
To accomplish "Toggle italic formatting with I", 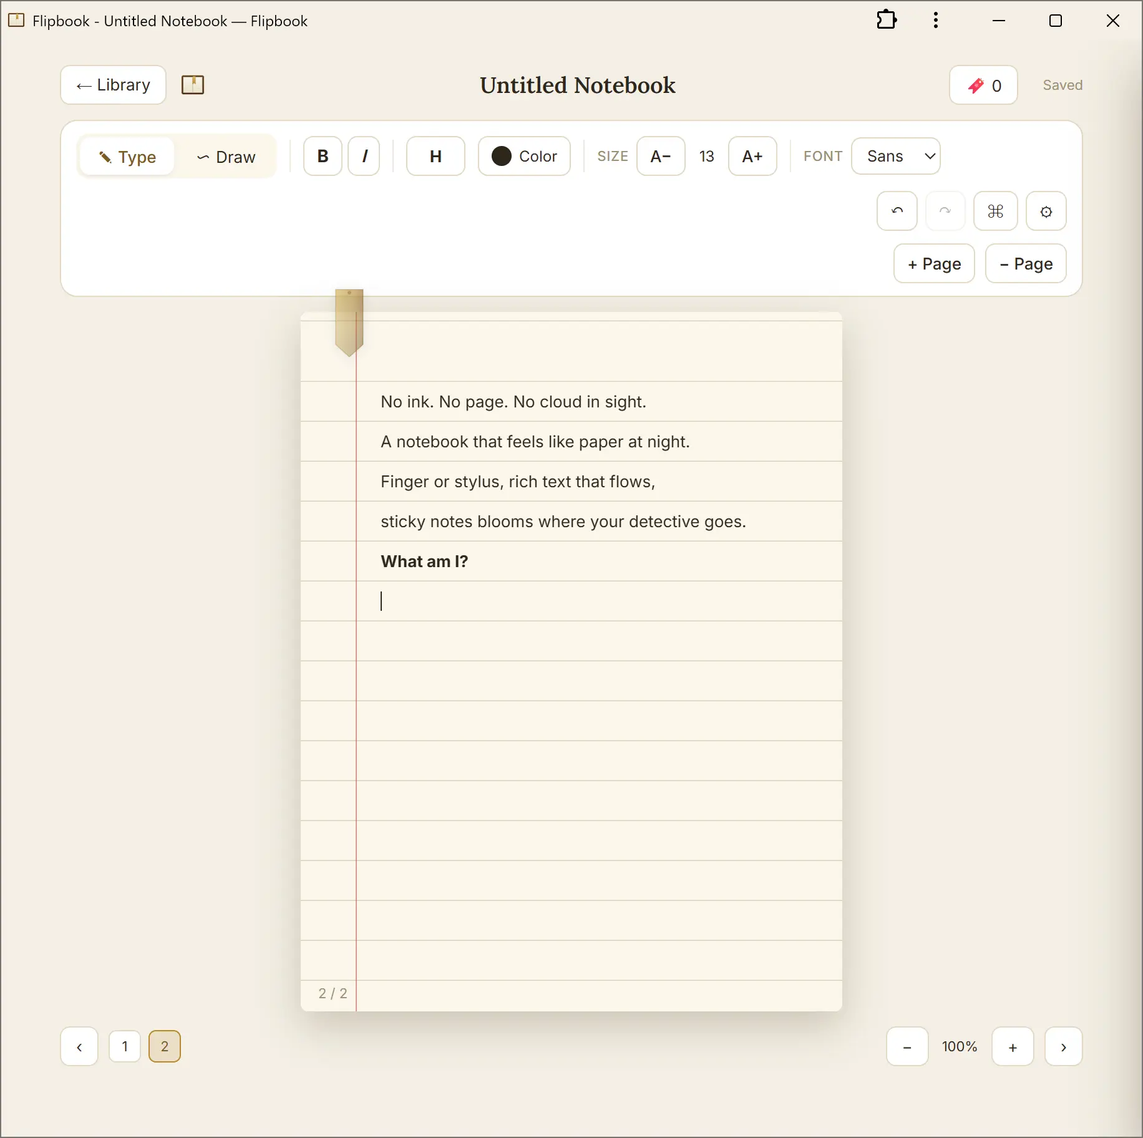I will tap(364, 156).
